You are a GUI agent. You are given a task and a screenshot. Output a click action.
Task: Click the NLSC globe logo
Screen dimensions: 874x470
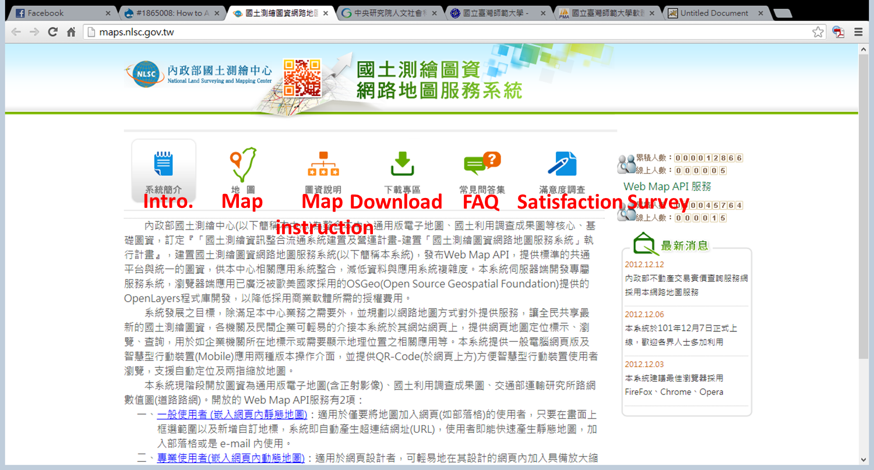point(145,75)
